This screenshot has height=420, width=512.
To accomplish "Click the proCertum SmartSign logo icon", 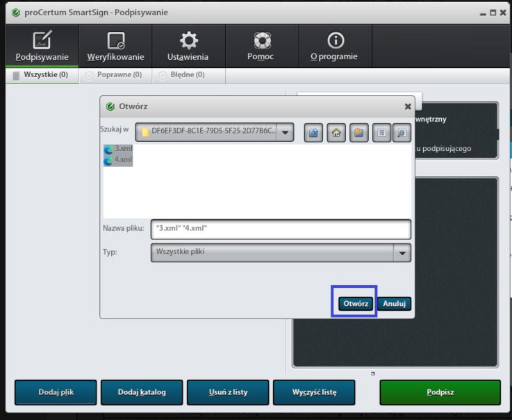I will [16, 13].
